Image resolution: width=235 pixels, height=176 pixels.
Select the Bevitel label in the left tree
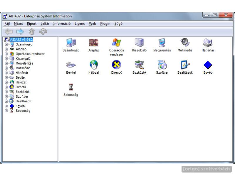(21, 77)
